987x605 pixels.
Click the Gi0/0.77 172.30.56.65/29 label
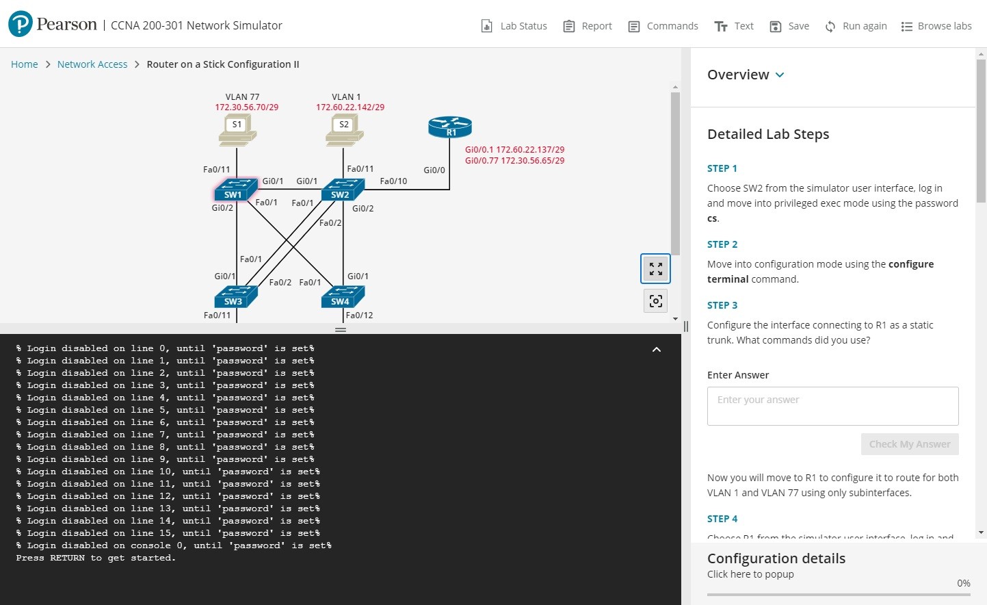(515, 161)
